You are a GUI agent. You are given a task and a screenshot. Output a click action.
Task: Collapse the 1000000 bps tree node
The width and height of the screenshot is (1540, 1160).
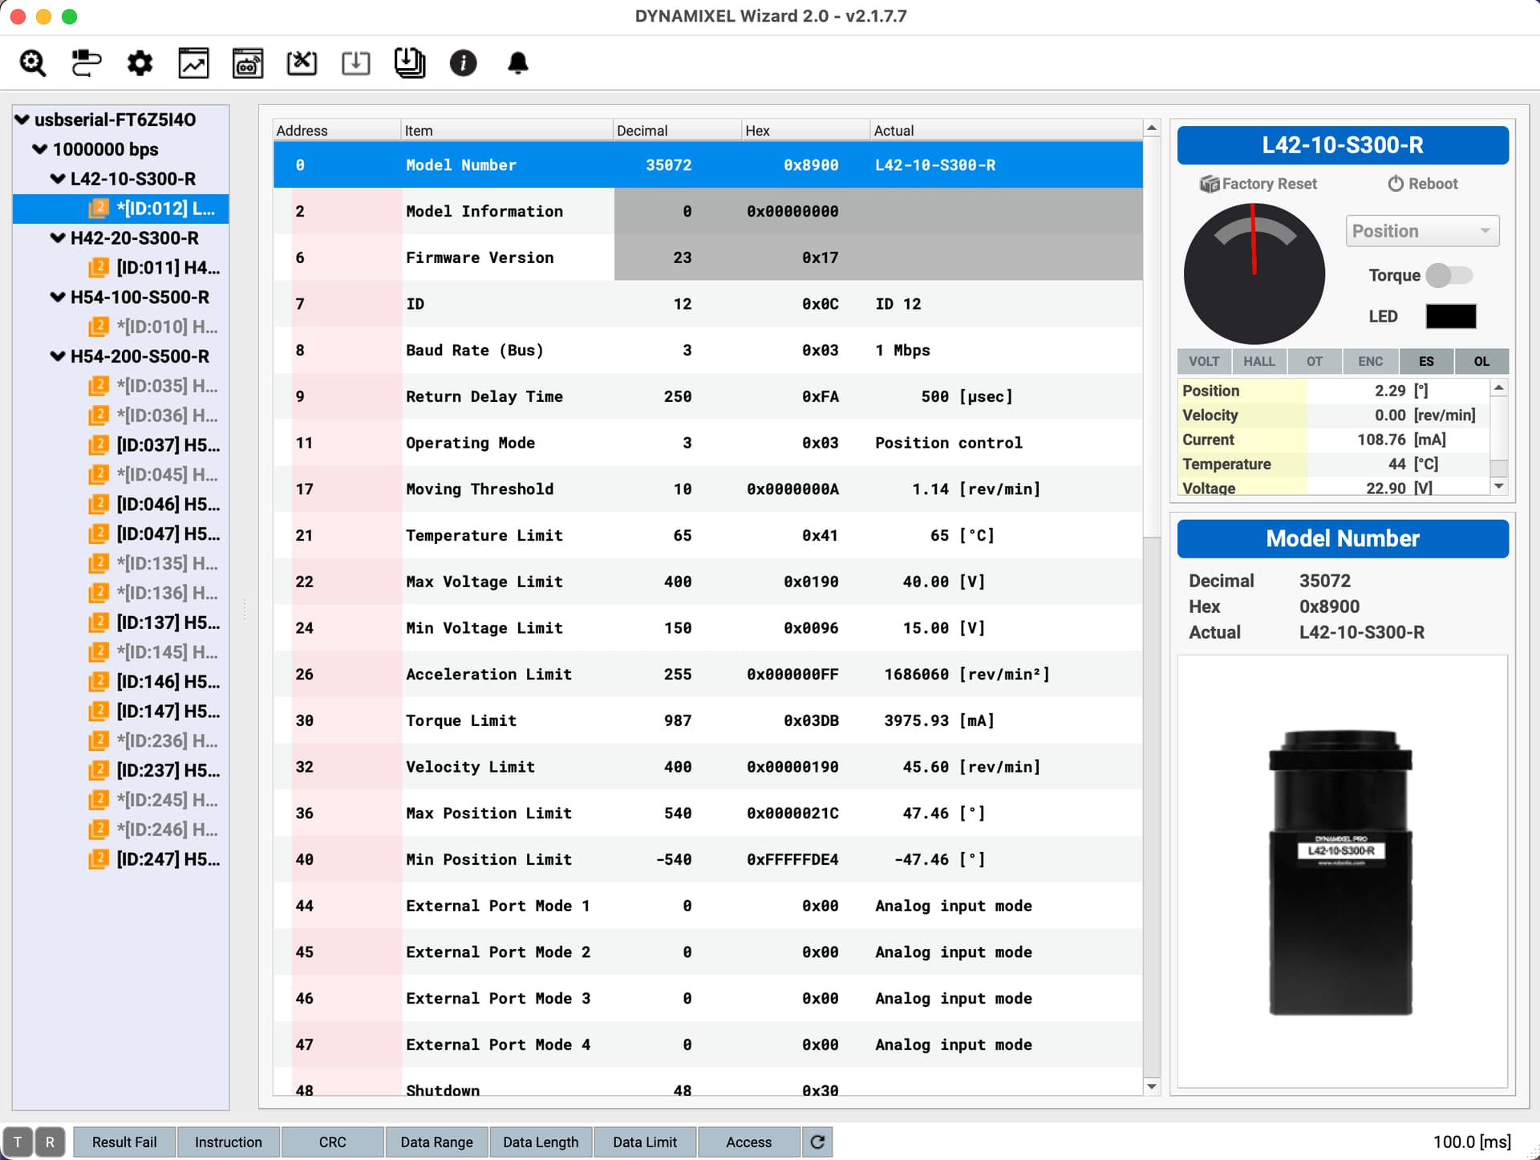click(x=40, y=149)
